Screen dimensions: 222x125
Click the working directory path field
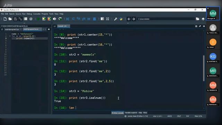click(166, 19)
